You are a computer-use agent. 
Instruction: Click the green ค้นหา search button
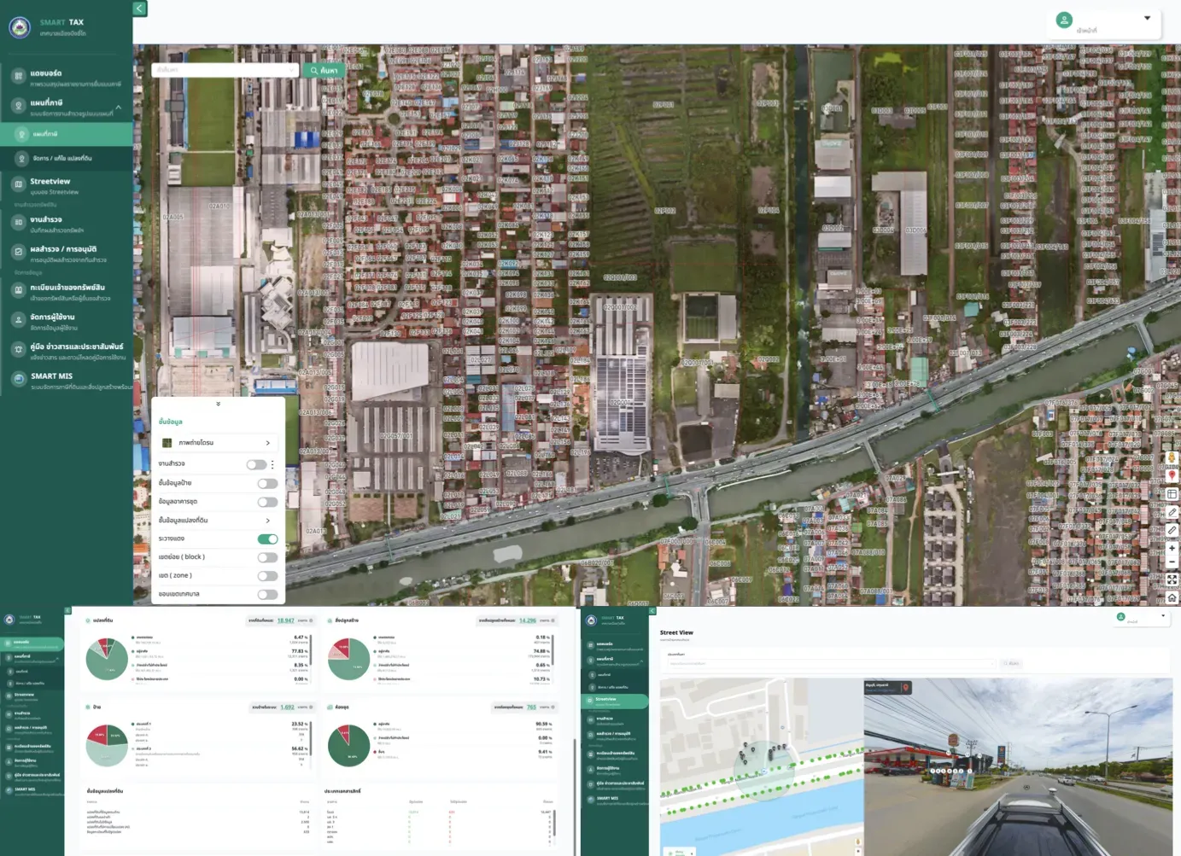324,70
